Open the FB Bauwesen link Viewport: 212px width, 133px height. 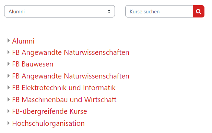(x=33, y=64)
